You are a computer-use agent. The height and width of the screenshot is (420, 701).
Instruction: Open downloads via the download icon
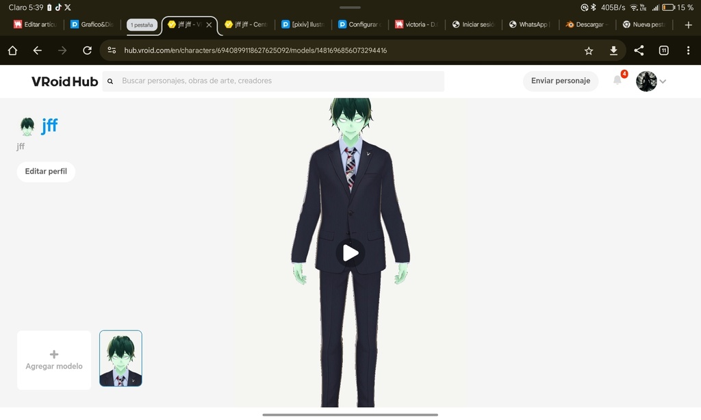pyautogui.click(x=614, y=51)
